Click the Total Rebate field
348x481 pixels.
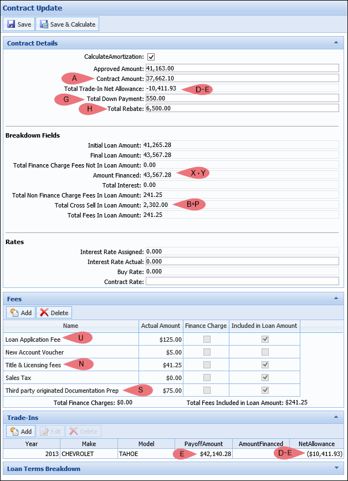click(x=242, y=108)
